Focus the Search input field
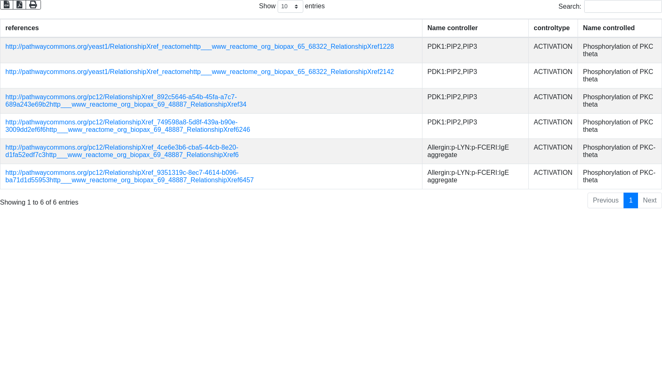 point(622,7)
